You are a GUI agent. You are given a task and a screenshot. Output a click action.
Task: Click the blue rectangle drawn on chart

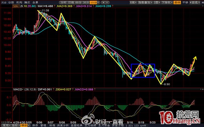tap(143, 64)
